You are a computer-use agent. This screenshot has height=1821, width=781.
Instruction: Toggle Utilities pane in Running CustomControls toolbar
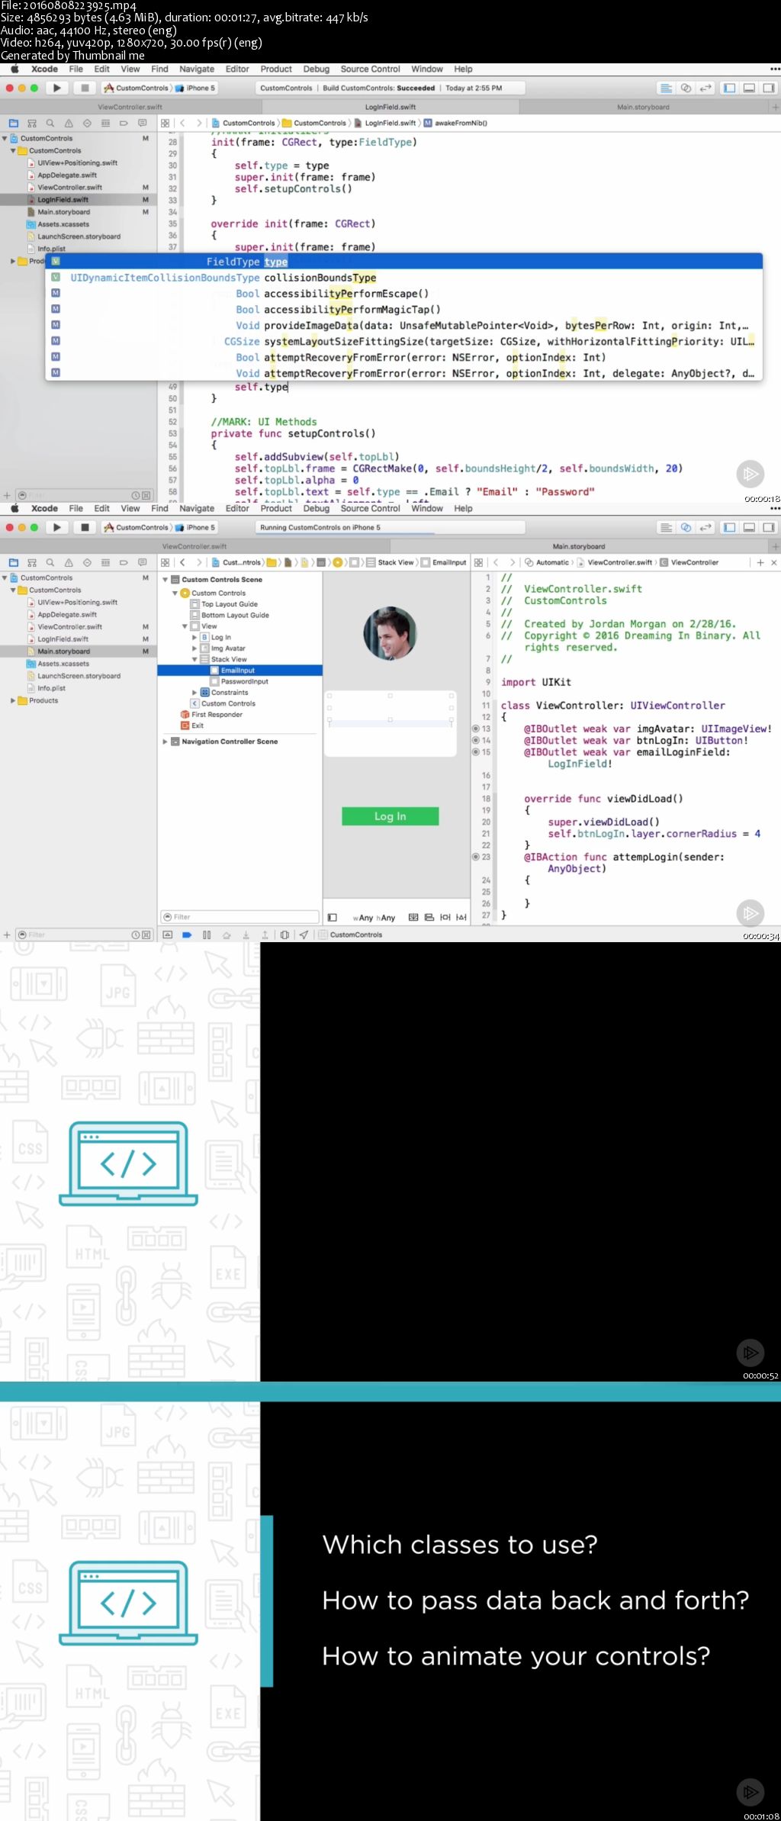point(769,527)
